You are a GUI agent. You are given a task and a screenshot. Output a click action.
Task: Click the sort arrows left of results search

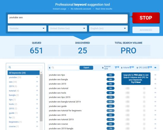coord(50,68)
